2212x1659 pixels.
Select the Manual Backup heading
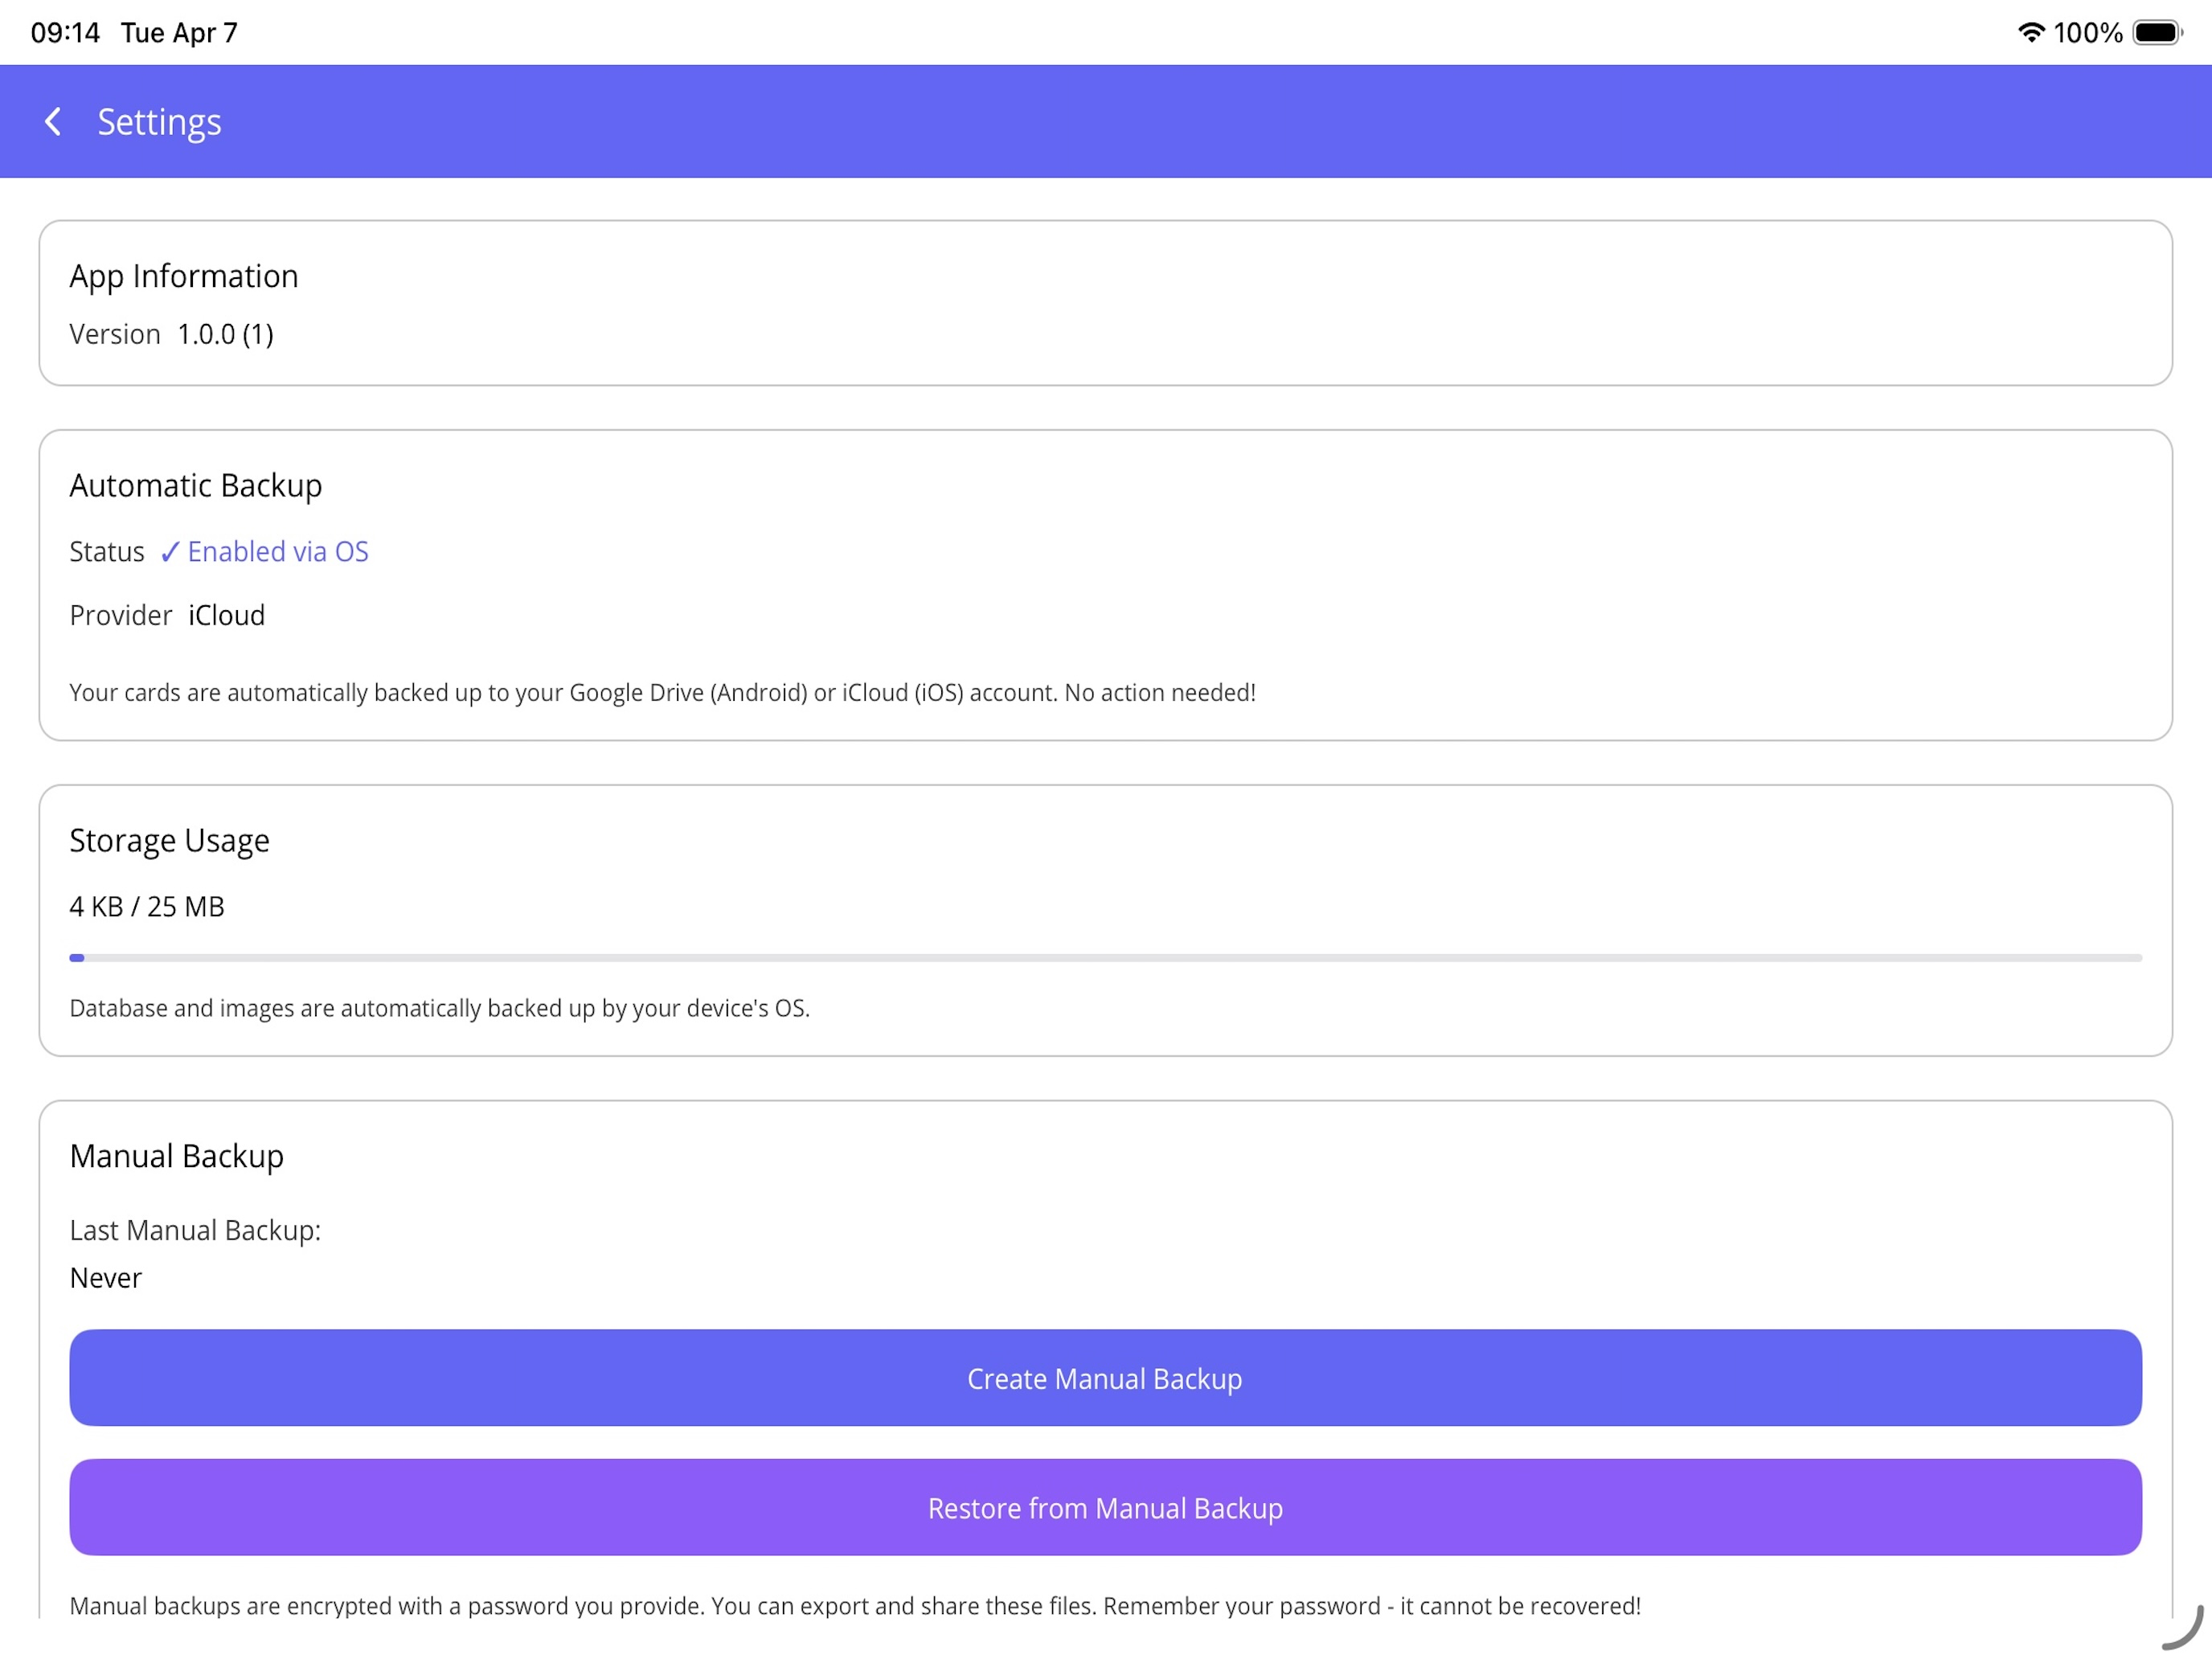(177, 1156)
